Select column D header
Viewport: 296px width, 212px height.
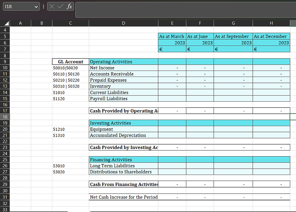[124, 23]
